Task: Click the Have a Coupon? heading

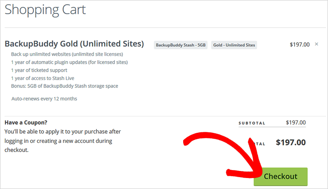Action: [26, 123]
